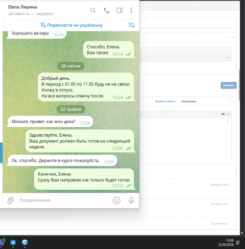Click Перекласти на українську translate bar
The height and width of the screenshot is (249, 245).
(x=71, y=25)
